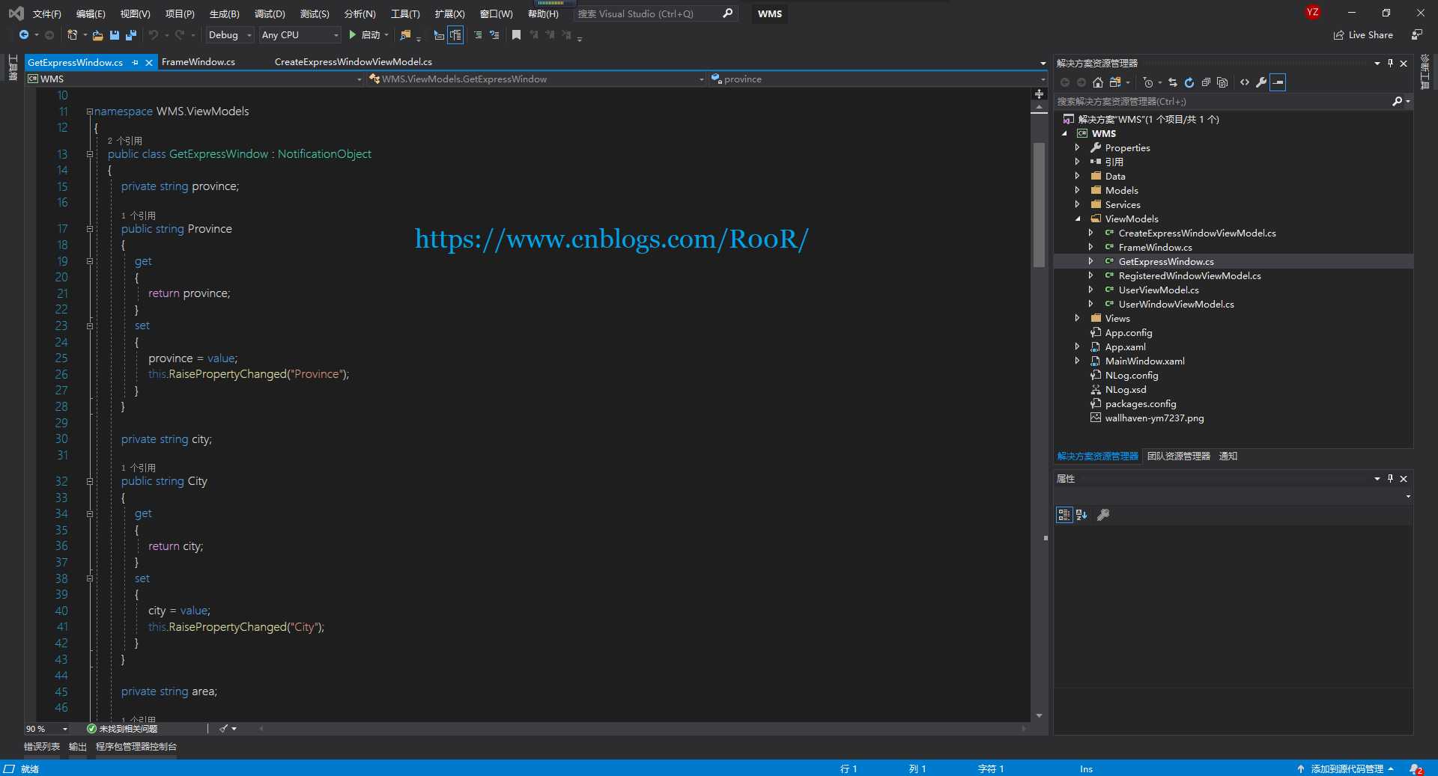Collapse the namespace WMS.ViewModels code block
This screenshot has width=1438, height=776.
89,111
